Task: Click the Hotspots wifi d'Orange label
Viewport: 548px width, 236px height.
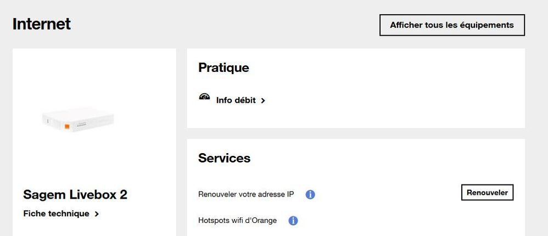Action: coord(237,221)
